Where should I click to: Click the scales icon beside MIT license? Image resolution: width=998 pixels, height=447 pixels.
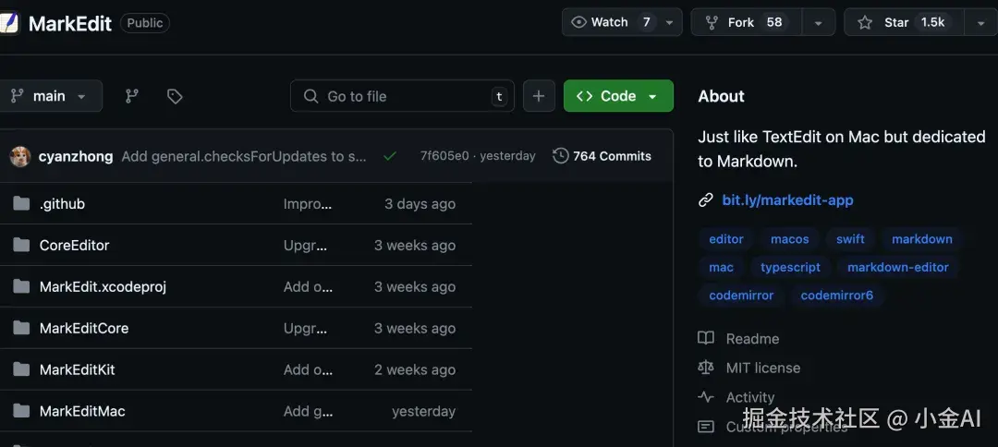point(706,368)
